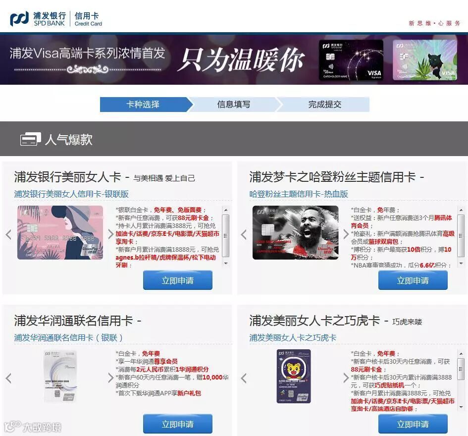Viewport: 468px width, 436px height.
Task: Show previous image for 巧虎卡 card
Action: tap(244, 378)
